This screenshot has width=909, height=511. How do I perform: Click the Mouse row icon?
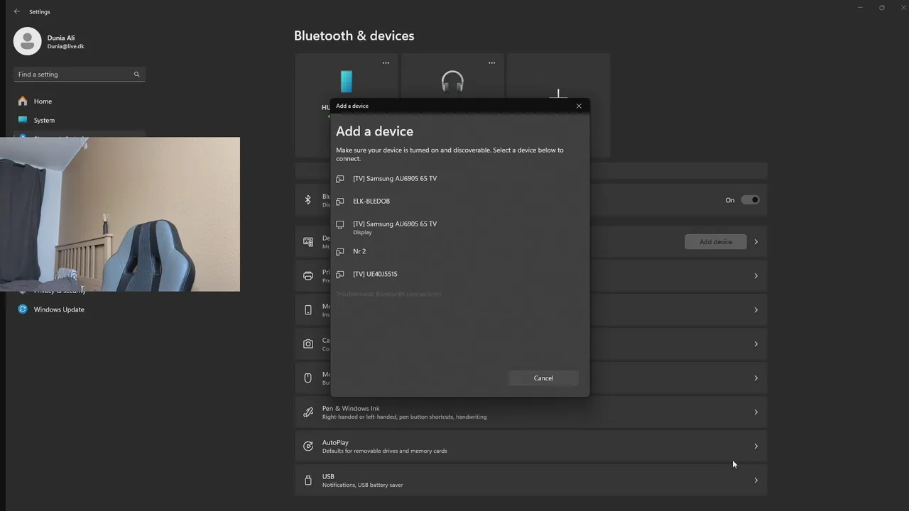(308, 378)
